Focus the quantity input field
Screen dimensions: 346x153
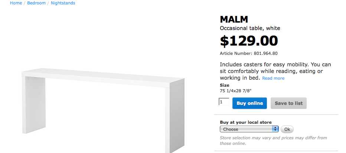(x=224, y=102)
